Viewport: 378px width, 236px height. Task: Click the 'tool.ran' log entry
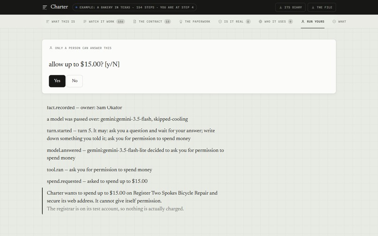pyautogui.click(x=99, y=170)
